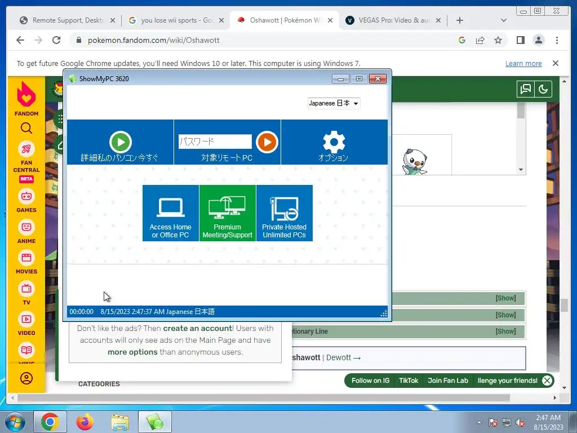577x433 pixels.
Task: Click the Dewott link
Action: click(x=339, y=357)
